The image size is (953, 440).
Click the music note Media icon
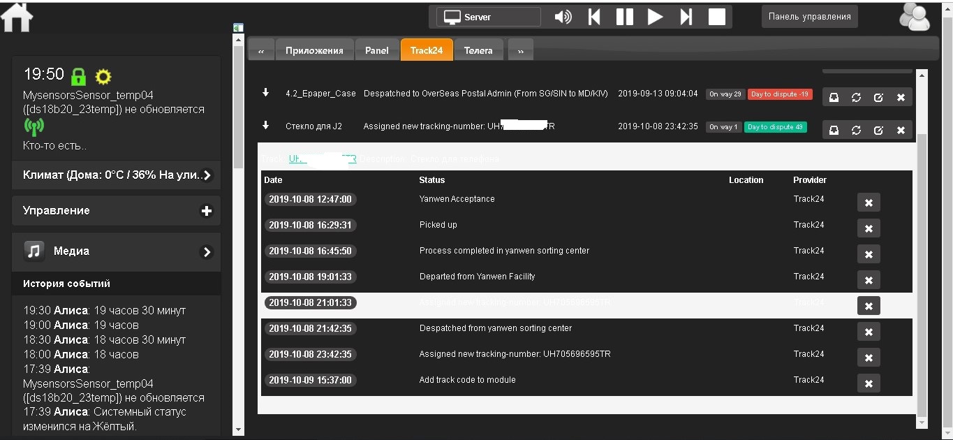pyautogui.click(x=34, y=251)
